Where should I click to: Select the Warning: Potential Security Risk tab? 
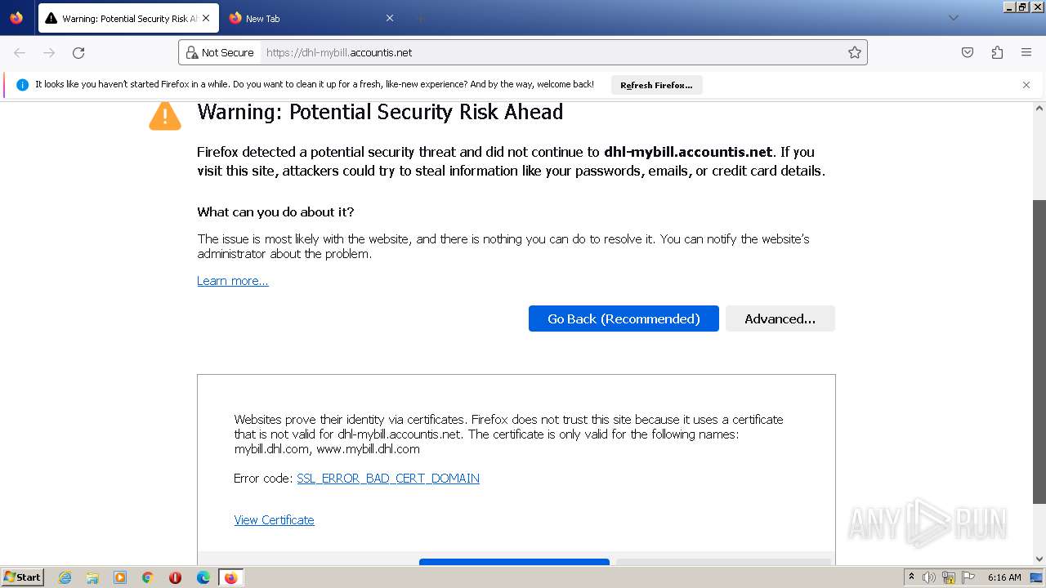click(123, 18)
